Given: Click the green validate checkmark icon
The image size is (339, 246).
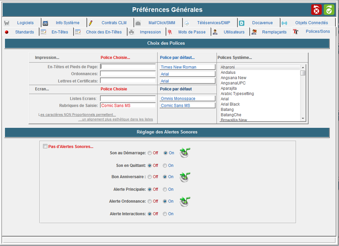Looking at the screenshot, I should click(x=329, y=10).
